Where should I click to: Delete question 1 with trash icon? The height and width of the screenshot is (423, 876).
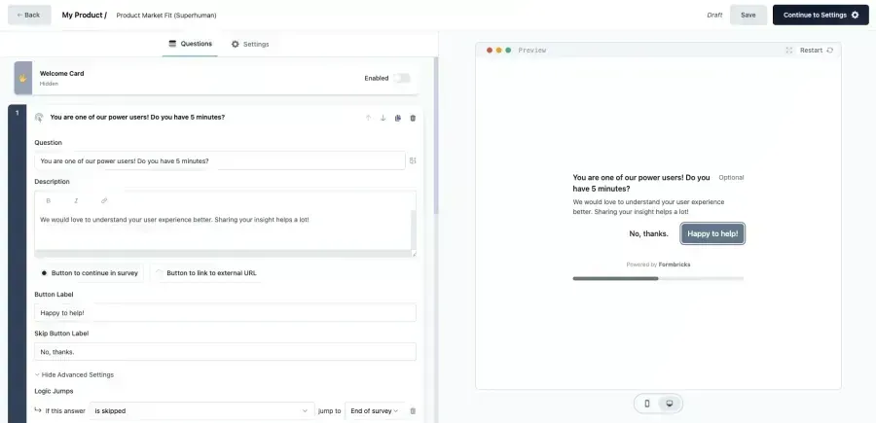coord(413,118)
